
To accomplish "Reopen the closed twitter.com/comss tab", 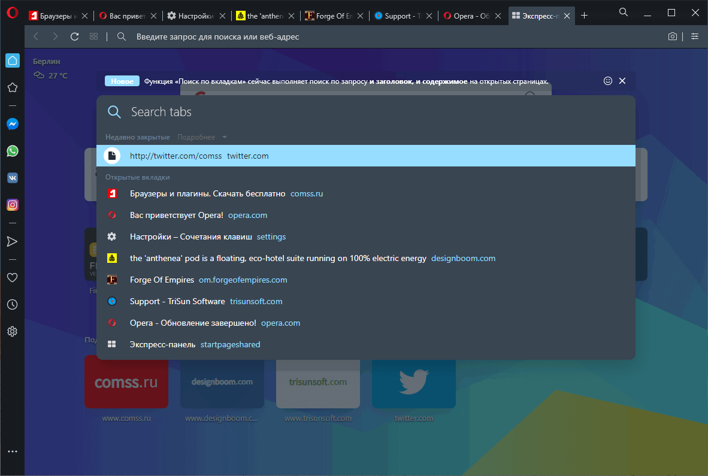I will point(366,156).
